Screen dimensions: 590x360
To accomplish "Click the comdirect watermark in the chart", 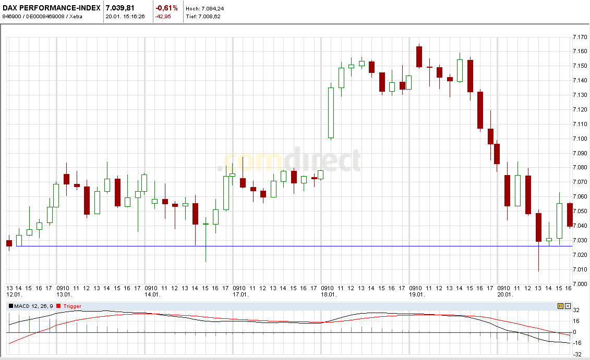I will click(x=290, y=160).
